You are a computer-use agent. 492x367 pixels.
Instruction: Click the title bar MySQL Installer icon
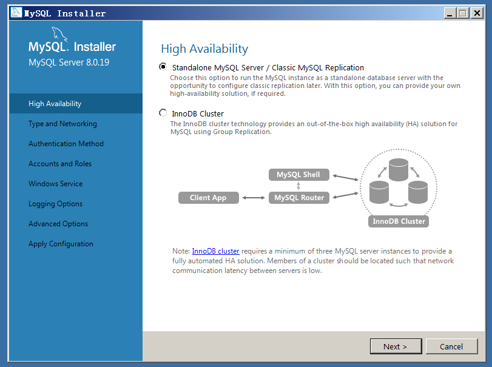(16, 13)
